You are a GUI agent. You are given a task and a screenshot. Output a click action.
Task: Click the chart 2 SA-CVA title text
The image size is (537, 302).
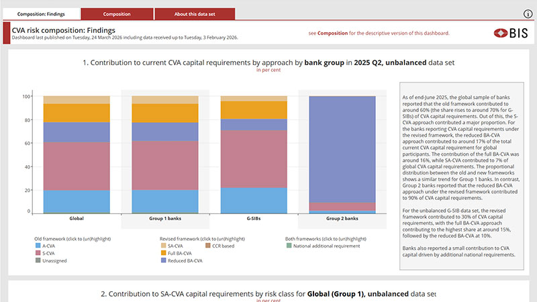coord(268,294)
